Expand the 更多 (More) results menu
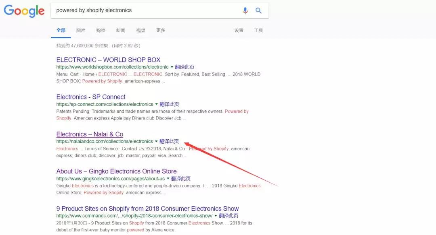 [160, 30]
